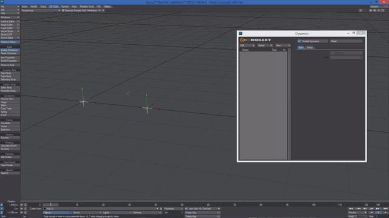Click Parent in Place button

(10, 42)
